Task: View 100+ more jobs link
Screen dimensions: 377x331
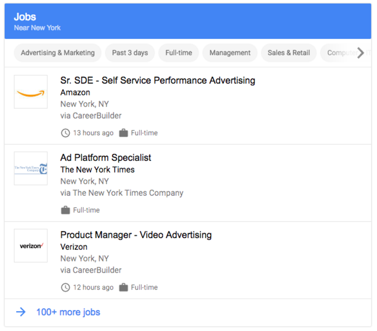Action: (x=68, y=312)
